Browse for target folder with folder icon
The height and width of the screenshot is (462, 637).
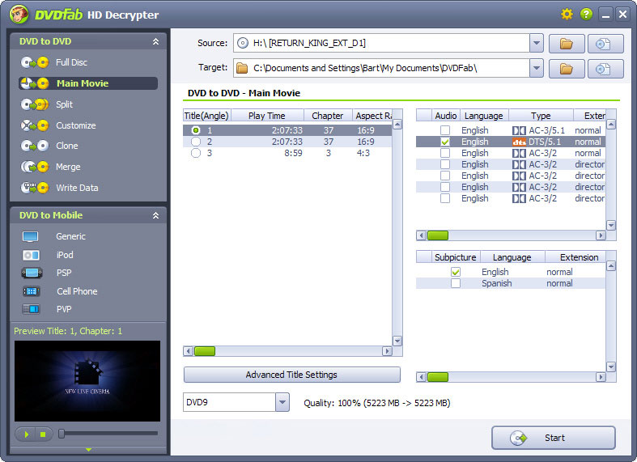(567, 69)
